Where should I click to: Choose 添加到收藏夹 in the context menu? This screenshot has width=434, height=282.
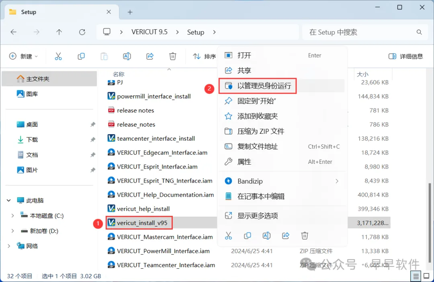pos(282,116)
